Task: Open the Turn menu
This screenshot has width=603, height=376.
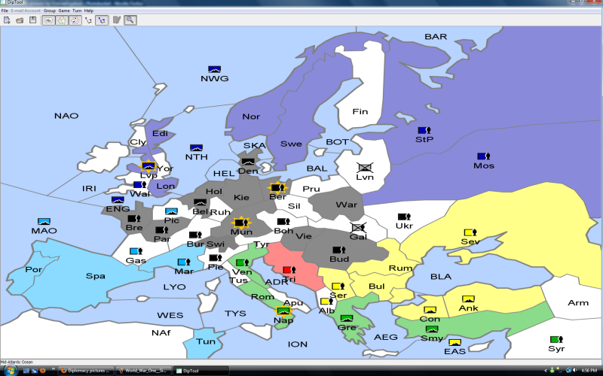Action: [77, 11]
